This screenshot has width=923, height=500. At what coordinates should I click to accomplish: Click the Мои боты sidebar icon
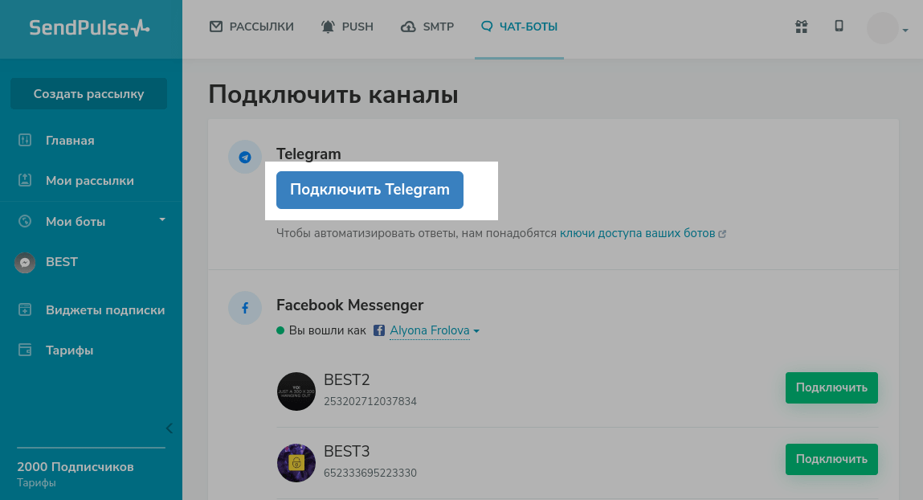click(x=25, y=221)
